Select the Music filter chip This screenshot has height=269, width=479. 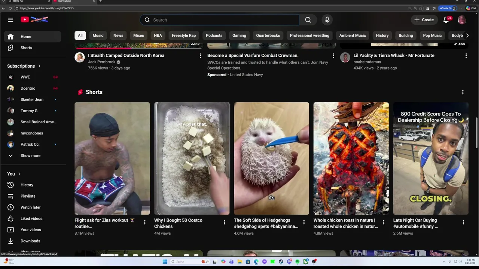coord(98,35)
